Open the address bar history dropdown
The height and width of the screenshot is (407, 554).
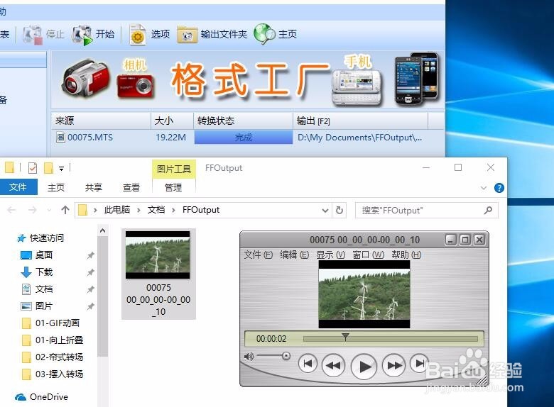pyautogui.click(x=325, y=211)
